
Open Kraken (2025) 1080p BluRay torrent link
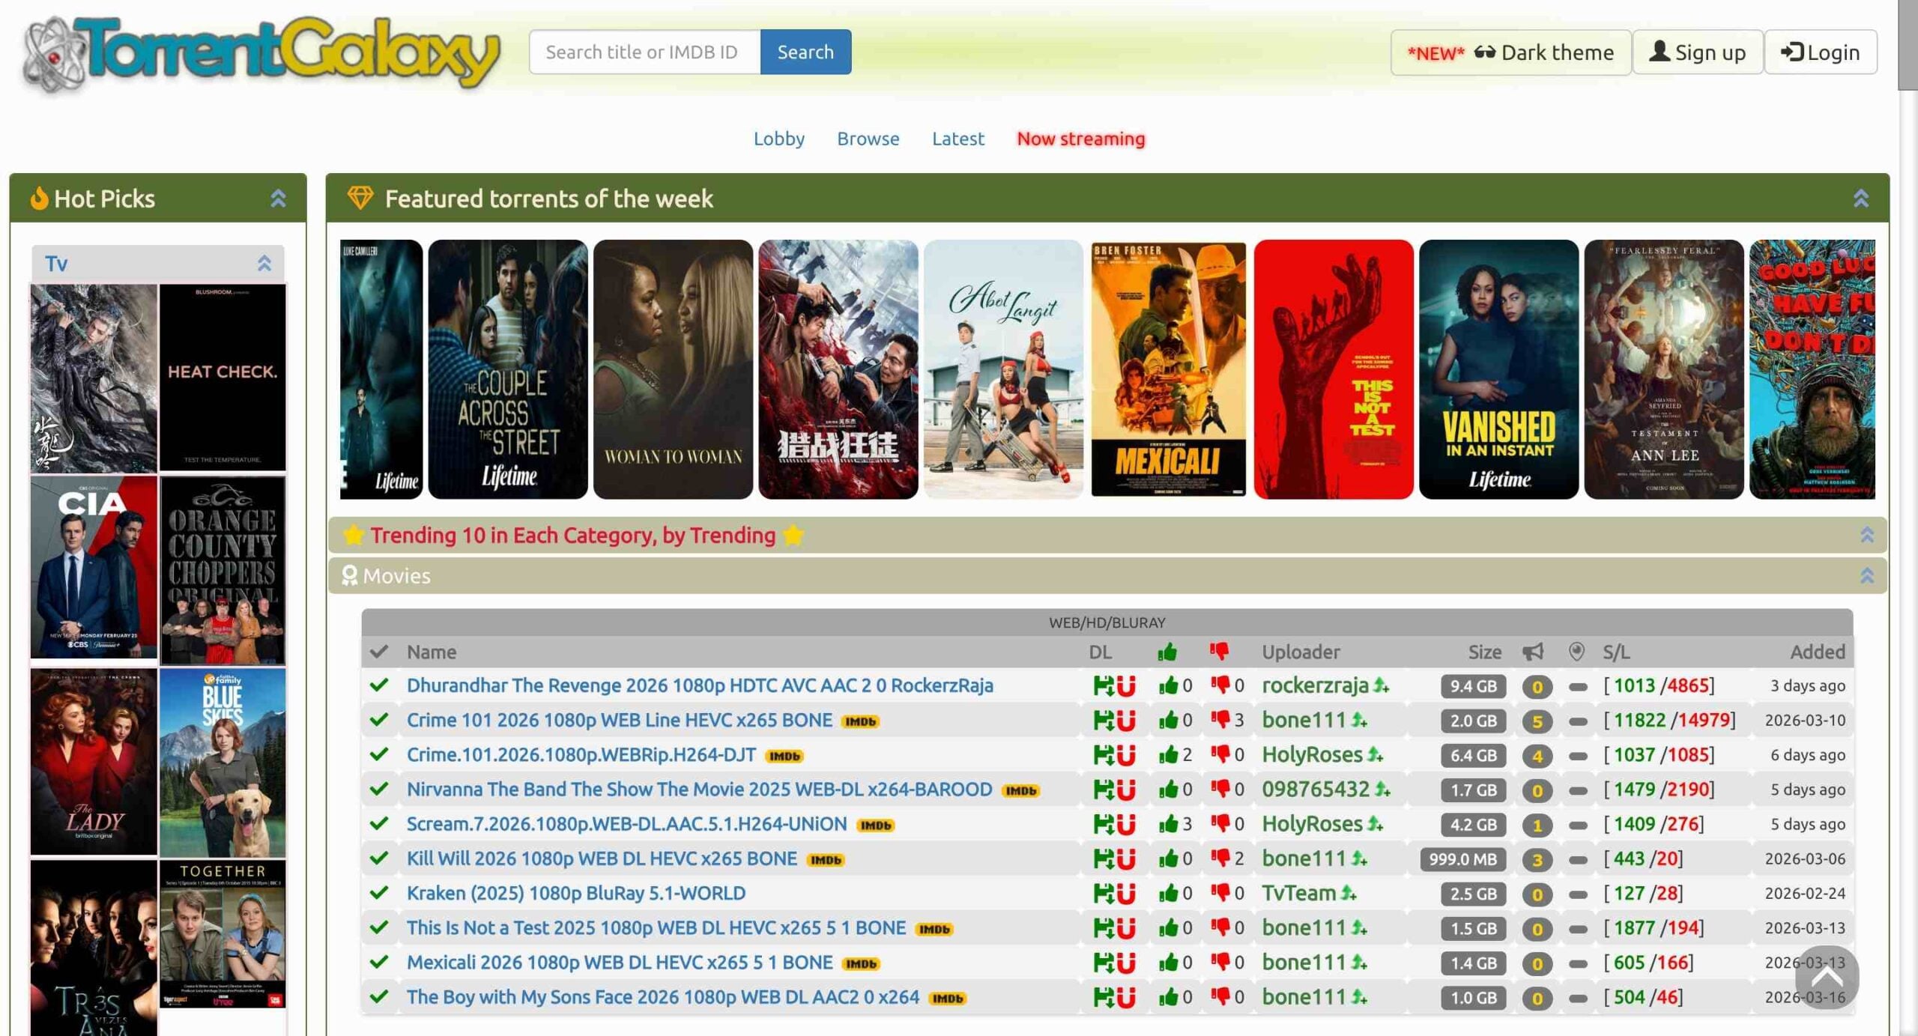(575, 893)
